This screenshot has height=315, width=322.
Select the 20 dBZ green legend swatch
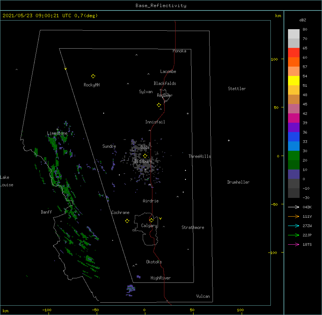(x=294, y=156)
